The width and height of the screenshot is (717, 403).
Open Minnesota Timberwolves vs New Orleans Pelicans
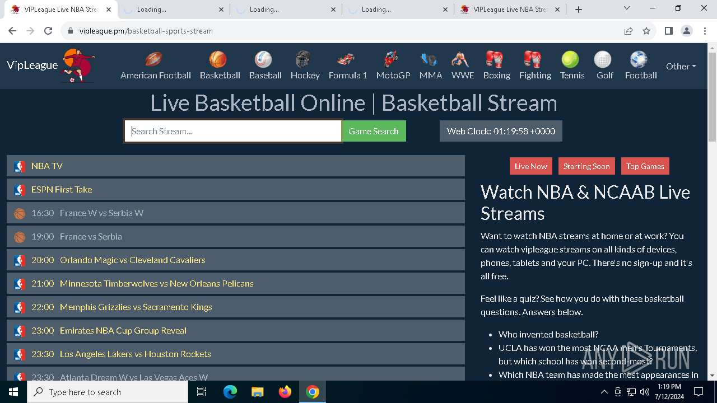pyautogui.click(x=236, y=284)
